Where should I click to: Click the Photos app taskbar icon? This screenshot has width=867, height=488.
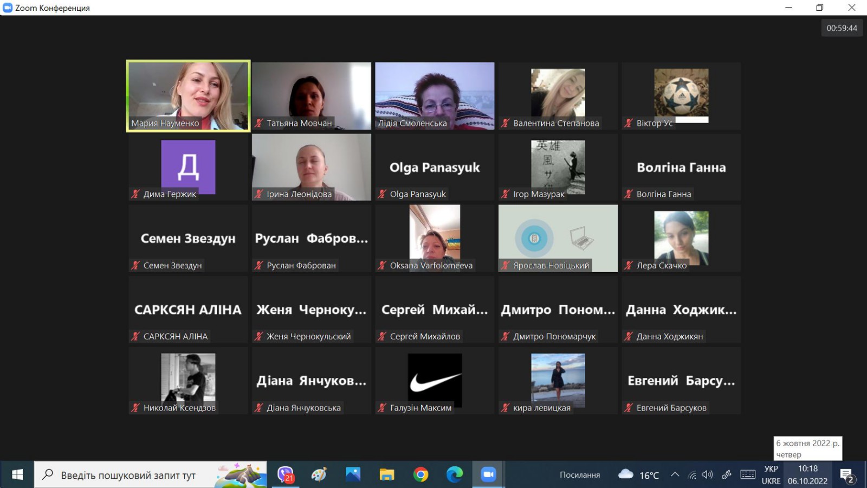click(353, 474)
